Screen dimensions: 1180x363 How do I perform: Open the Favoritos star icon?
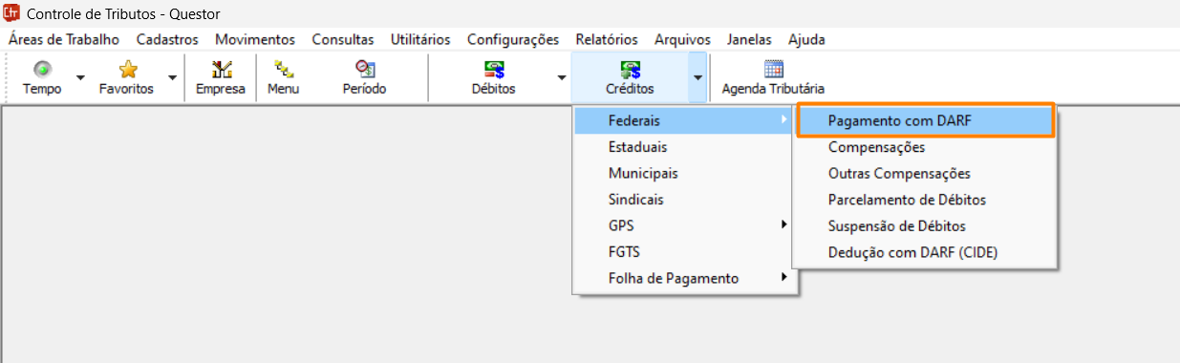(x=127, y=69)
